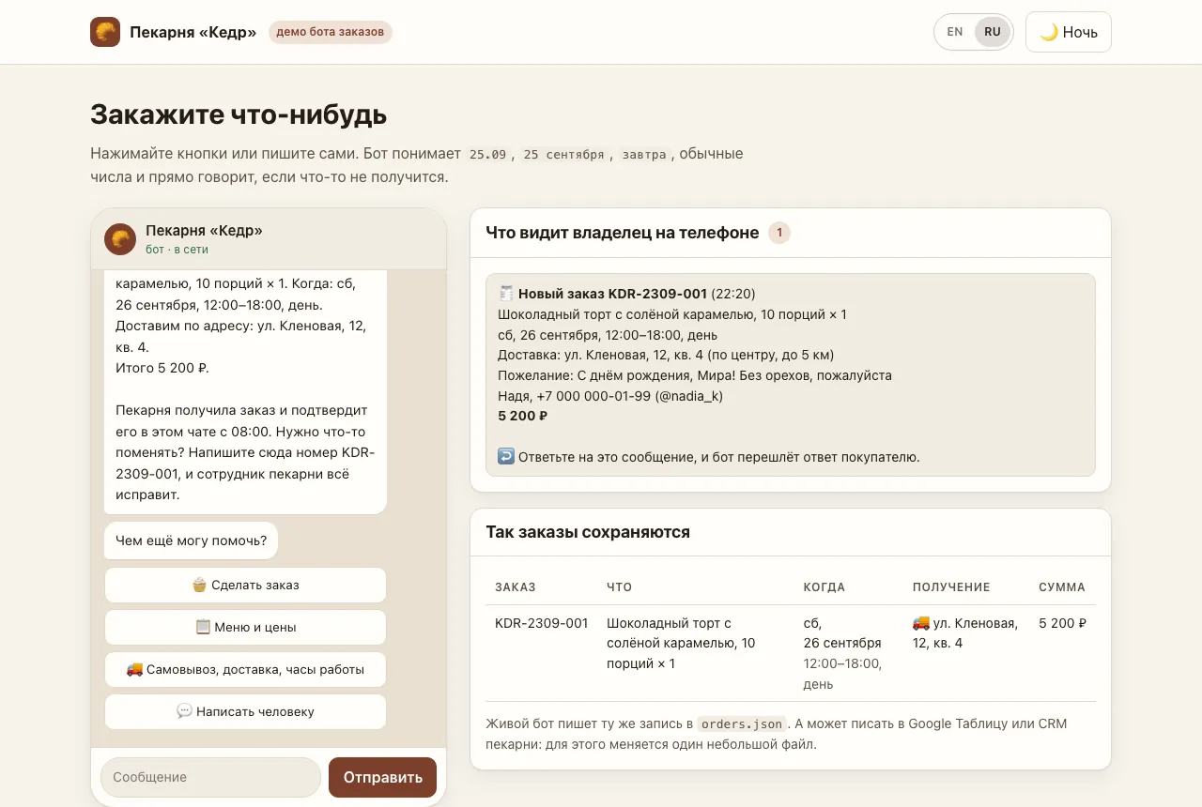Click the Написать человеку button
This screenshot has height=807, width=1202.
245,711
